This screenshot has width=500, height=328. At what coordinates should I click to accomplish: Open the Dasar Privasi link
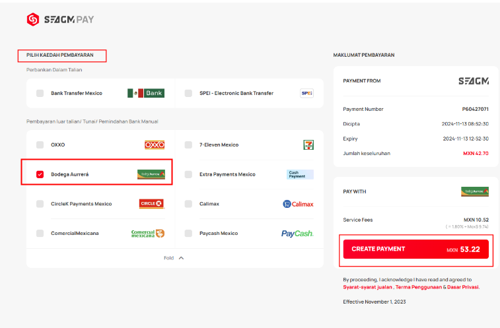463,287
